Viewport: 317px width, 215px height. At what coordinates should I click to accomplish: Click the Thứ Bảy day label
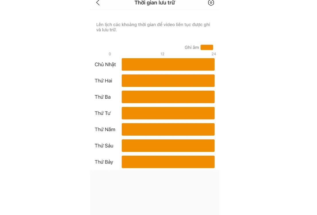coord(104,162)
